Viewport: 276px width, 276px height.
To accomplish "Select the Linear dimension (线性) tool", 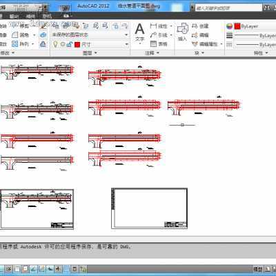I will point(159,26).
